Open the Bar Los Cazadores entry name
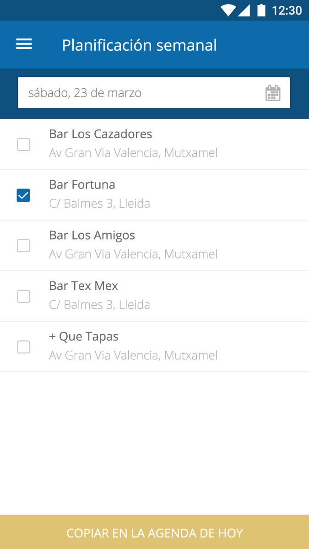The image size is (309, 549). point(100,134)
